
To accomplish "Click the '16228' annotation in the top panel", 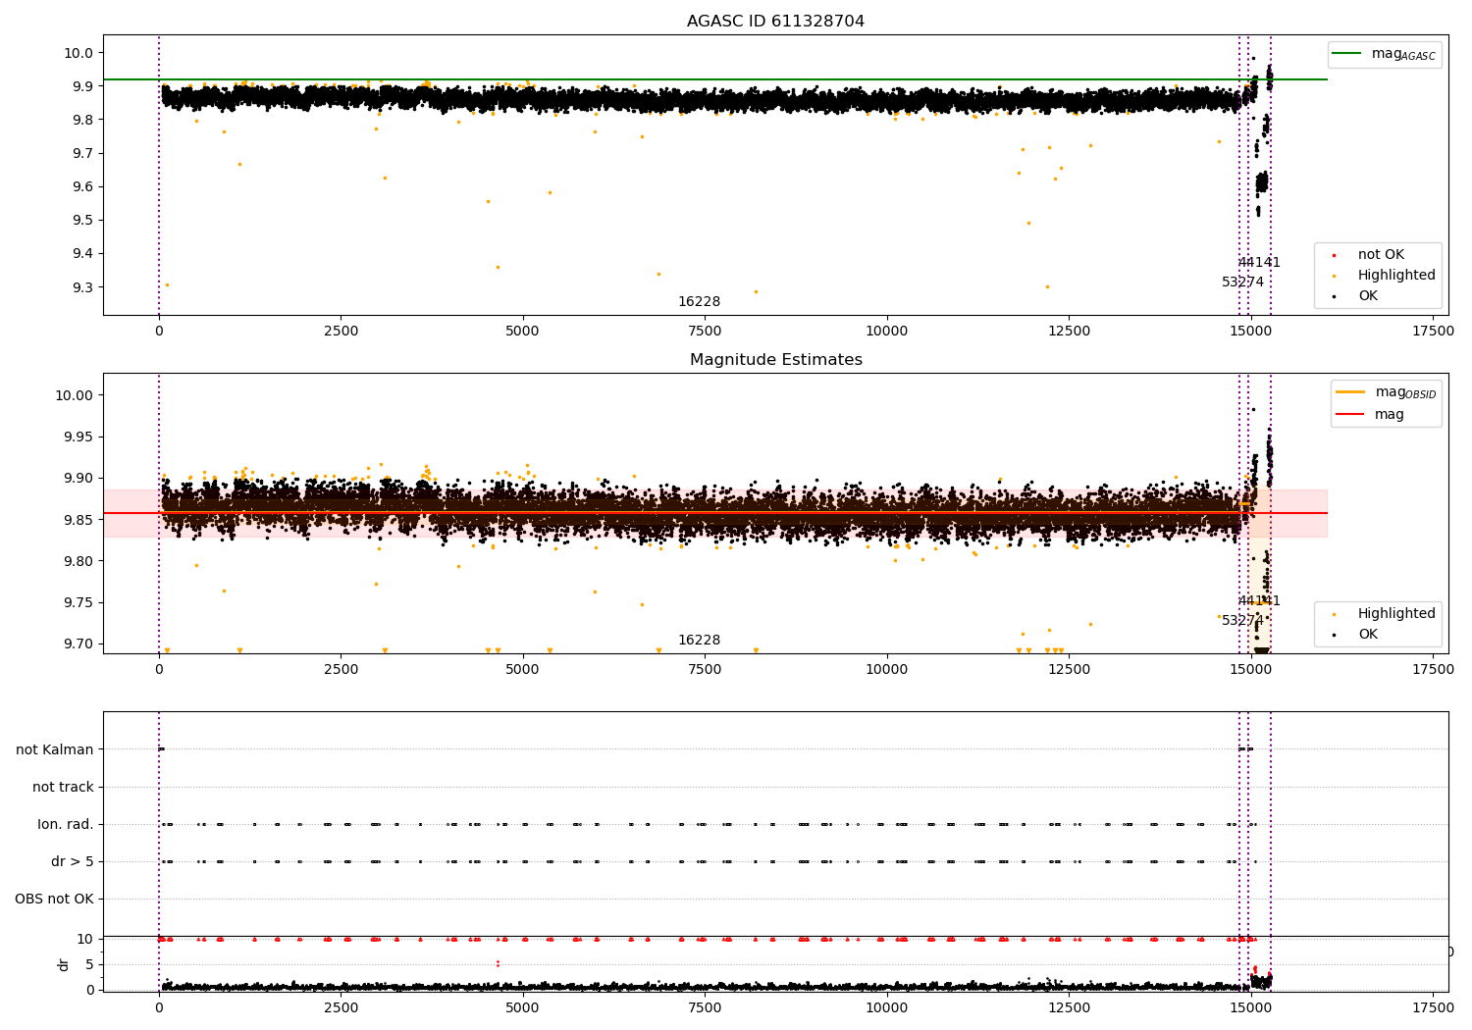I will pos(699,302).
